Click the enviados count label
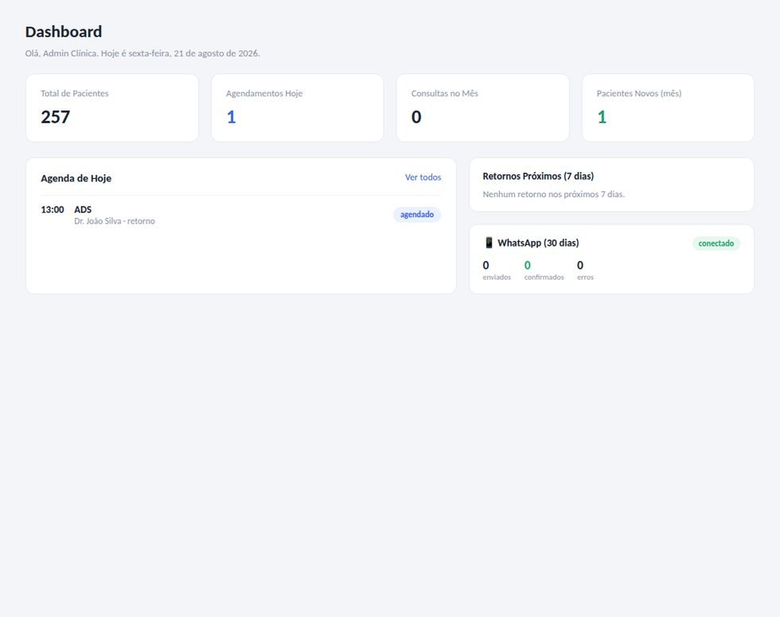The image size is (780, 617). click(x=497, y=277)
